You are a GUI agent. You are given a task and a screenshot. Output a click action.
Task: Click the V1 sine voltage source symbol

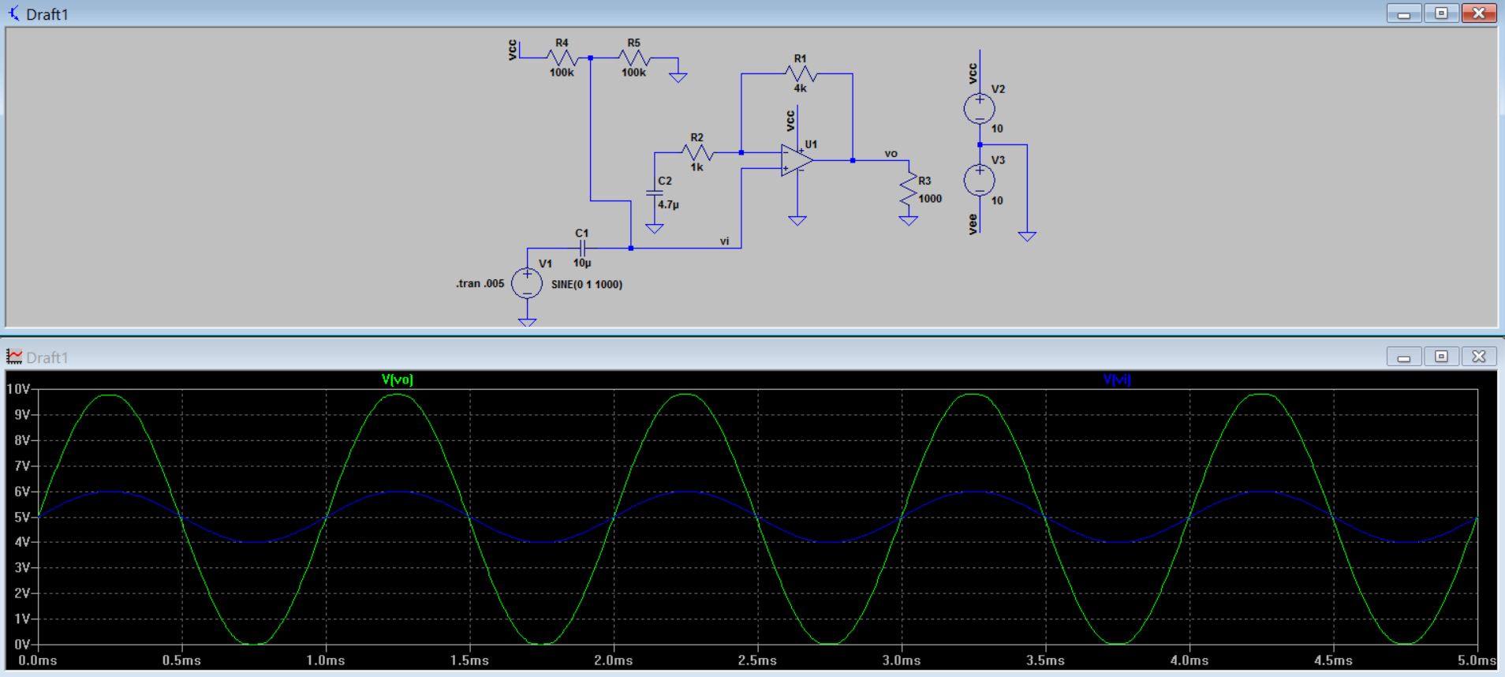coord(527,283)
